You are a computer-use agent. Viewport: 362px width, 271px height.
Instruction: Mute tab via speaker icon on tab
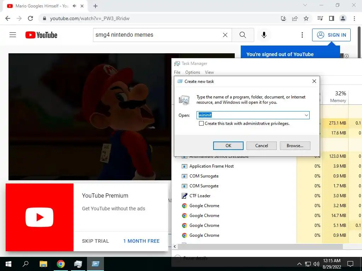pyautogui.click(x=74, y=6)
